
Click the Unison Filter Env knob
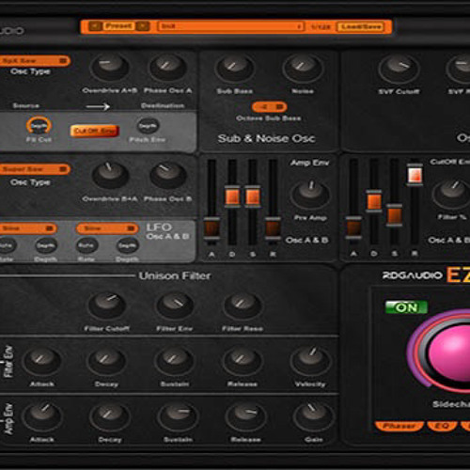[x=175, y=305]
